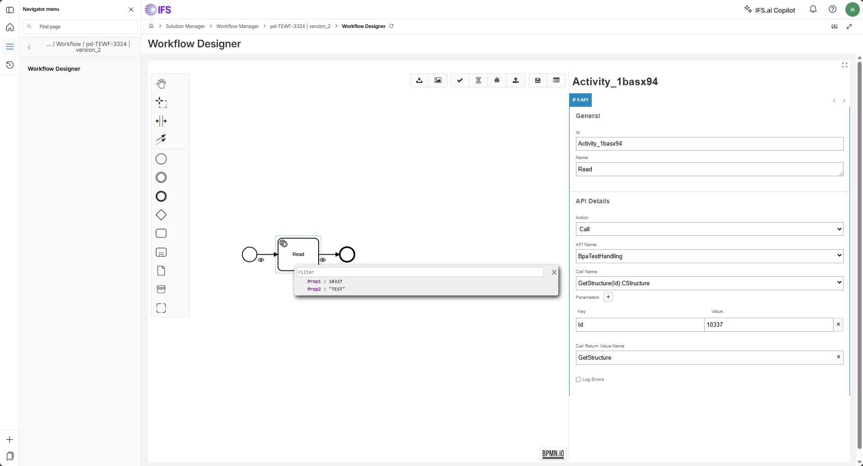Select the lasso selection tool
863x466 pixels.
click(x=161, y=103)
